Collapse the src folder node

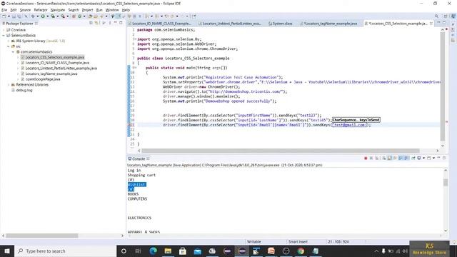(8, 46)
